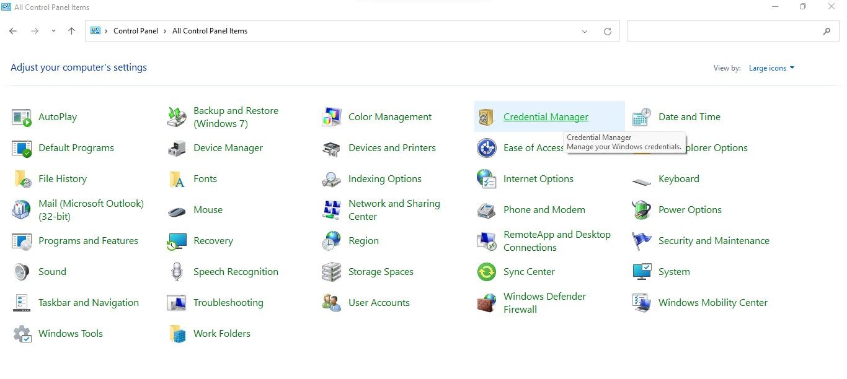The image size is (847, 379).
Task: Open the AutoPlay icon
Action: point(22,117)
